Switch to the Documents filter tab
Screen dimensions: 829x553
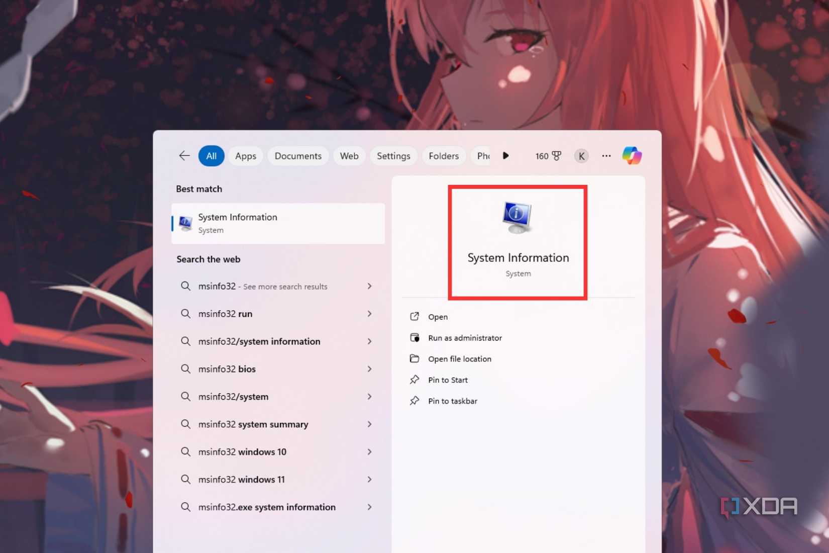point(298,156)
